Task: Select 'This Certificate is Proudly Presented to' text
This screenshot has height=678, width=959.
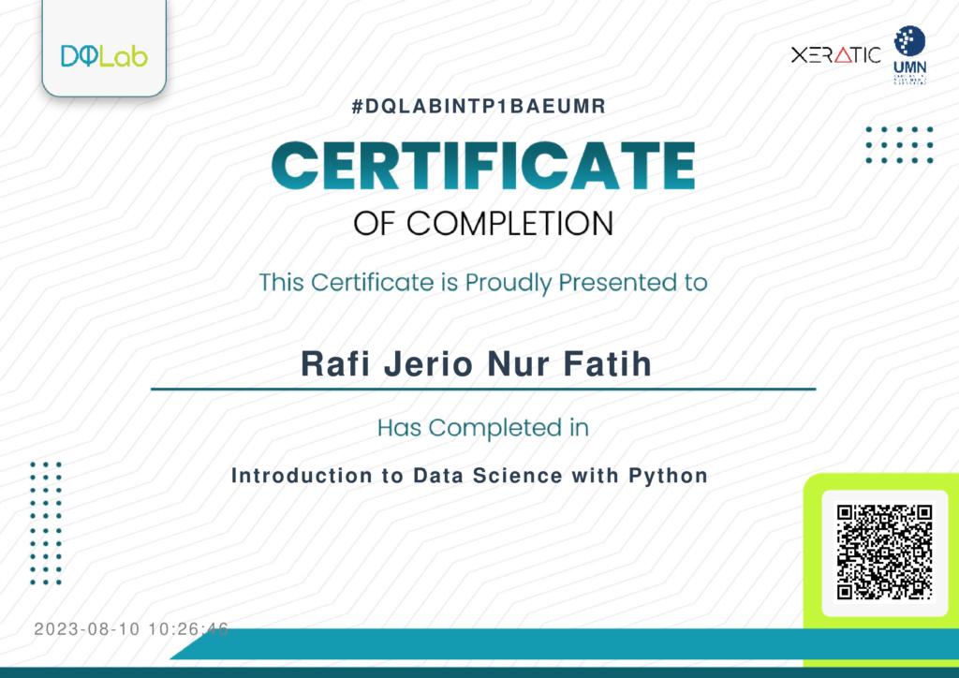Action: (x=482, y=282)
